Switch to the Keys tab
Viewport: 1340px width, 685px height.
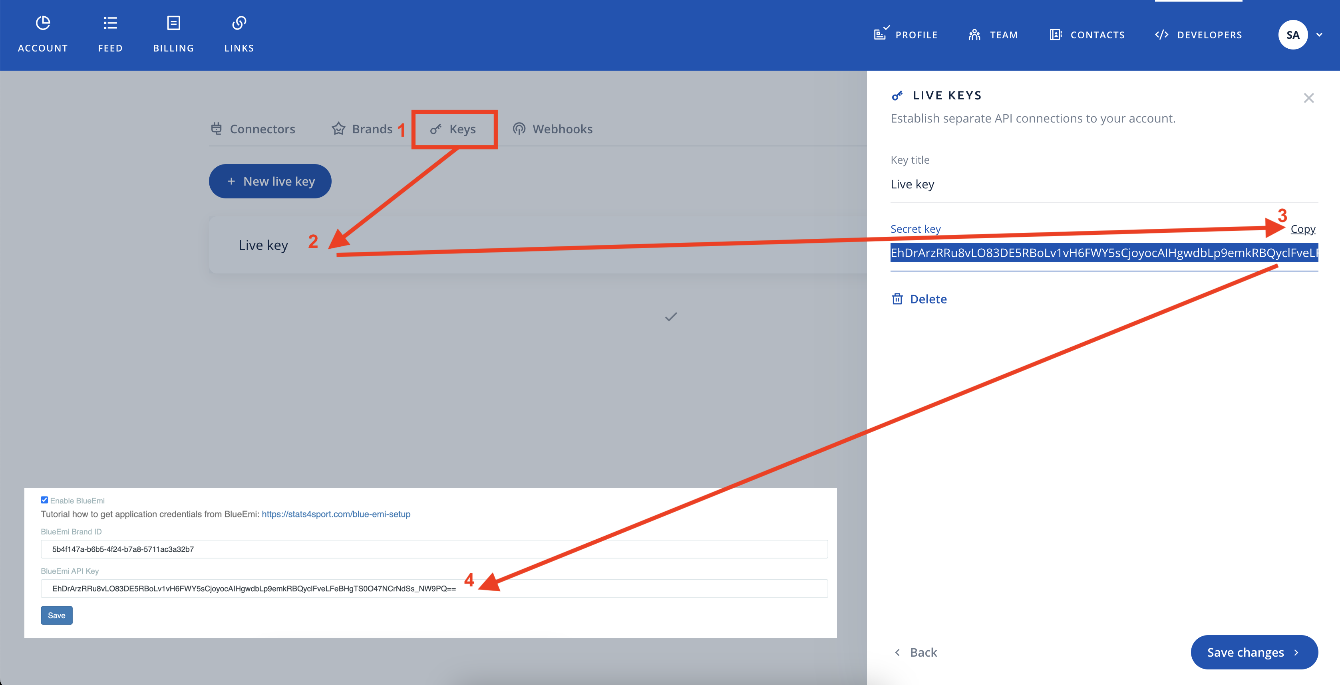click(x=453, y=129)
